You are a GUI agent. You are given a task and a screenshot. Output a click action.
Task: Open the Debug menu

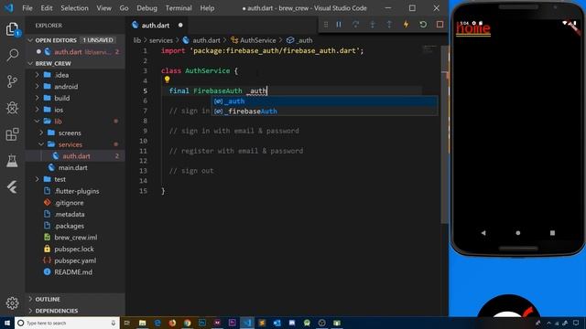(146, 8)
